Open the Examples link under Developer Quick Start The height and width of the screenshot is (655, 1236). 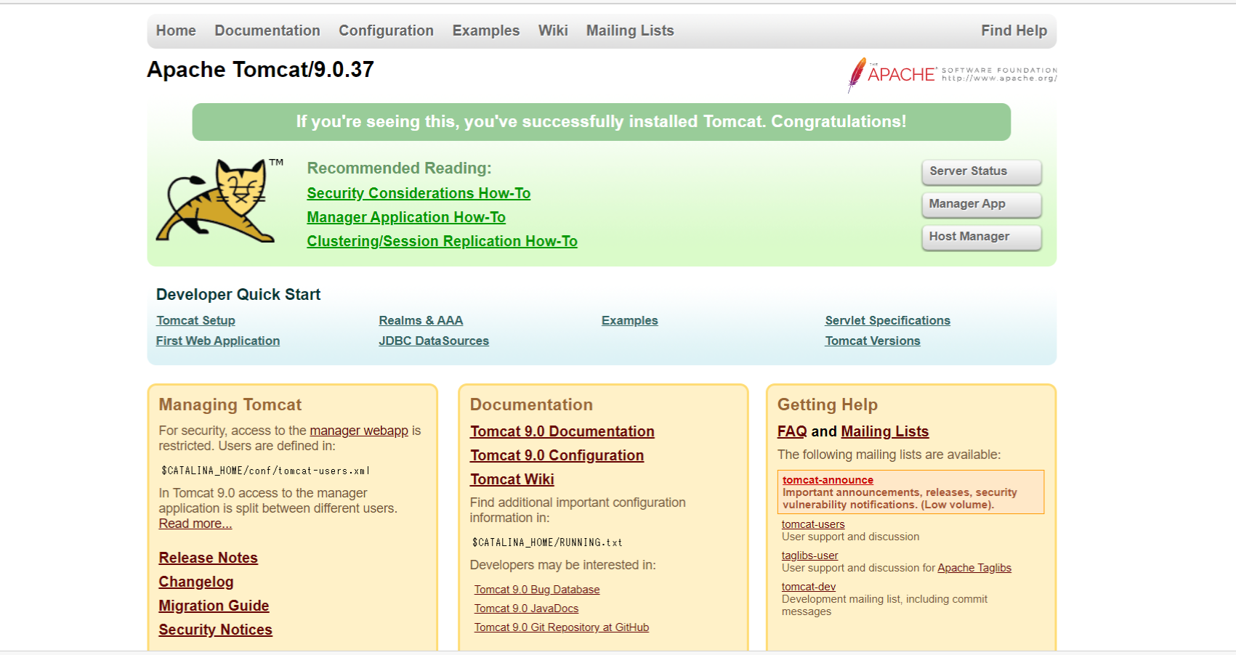click(x=629, y=320)
